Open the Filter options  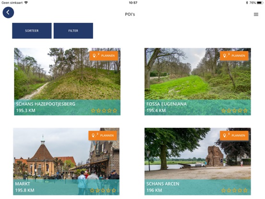(x=73, y=31)
